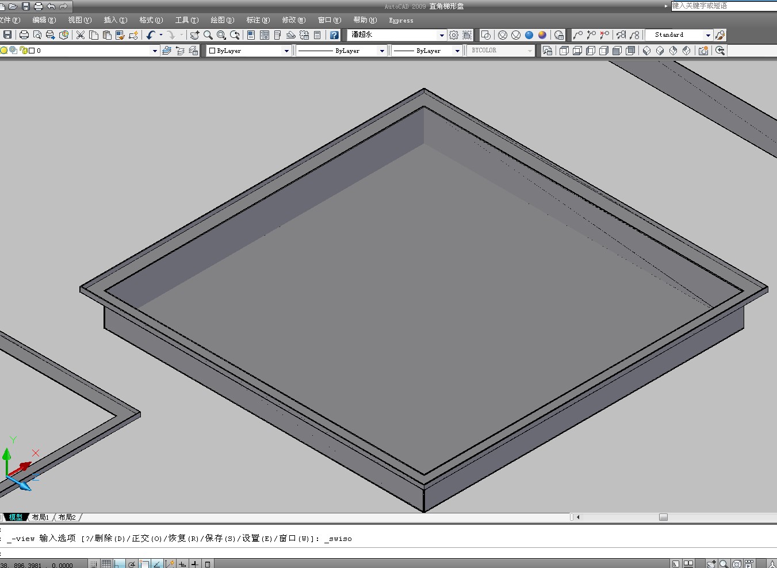This screenshot has width=777, height=568.
Task: Toggle Polar Tracking in the status bar
Action: coord(132,564)
